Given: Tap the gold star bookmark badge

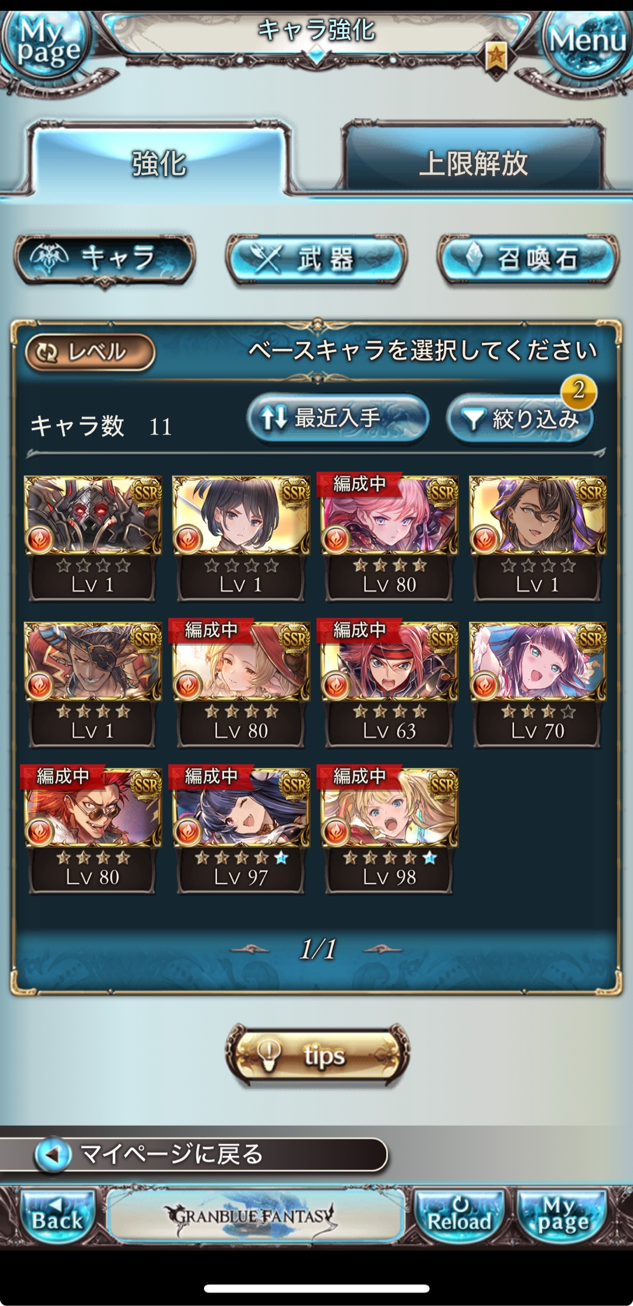Looking at the screenshot, I should point(496,57).
